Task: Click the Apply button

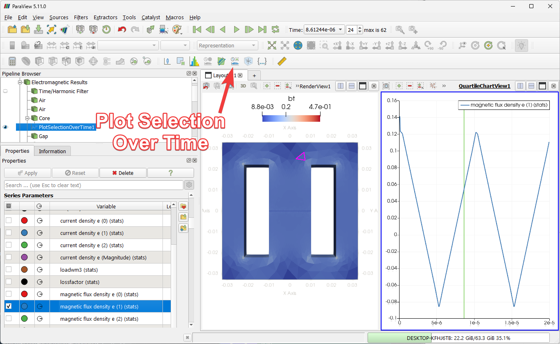Action: pyautogui.click(x=27, y=173)
